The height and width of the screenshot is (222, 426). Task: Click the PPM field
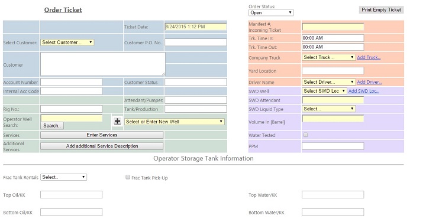(x=333, y=146)
